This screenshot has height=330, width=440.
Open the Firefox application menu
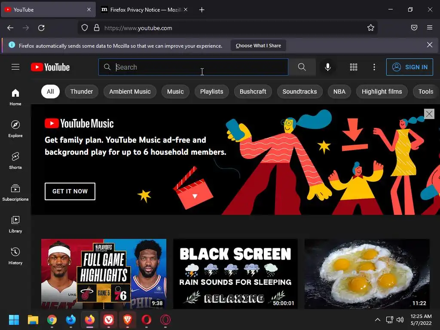(430, 27)
